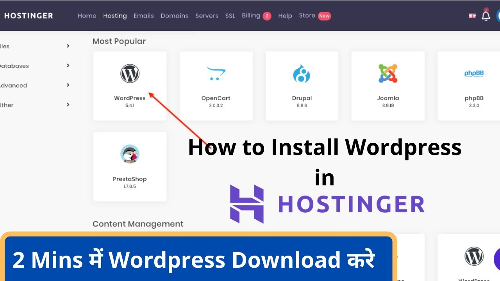Open the Domains menu item
The image size is (500, 281).
(175, 16)
